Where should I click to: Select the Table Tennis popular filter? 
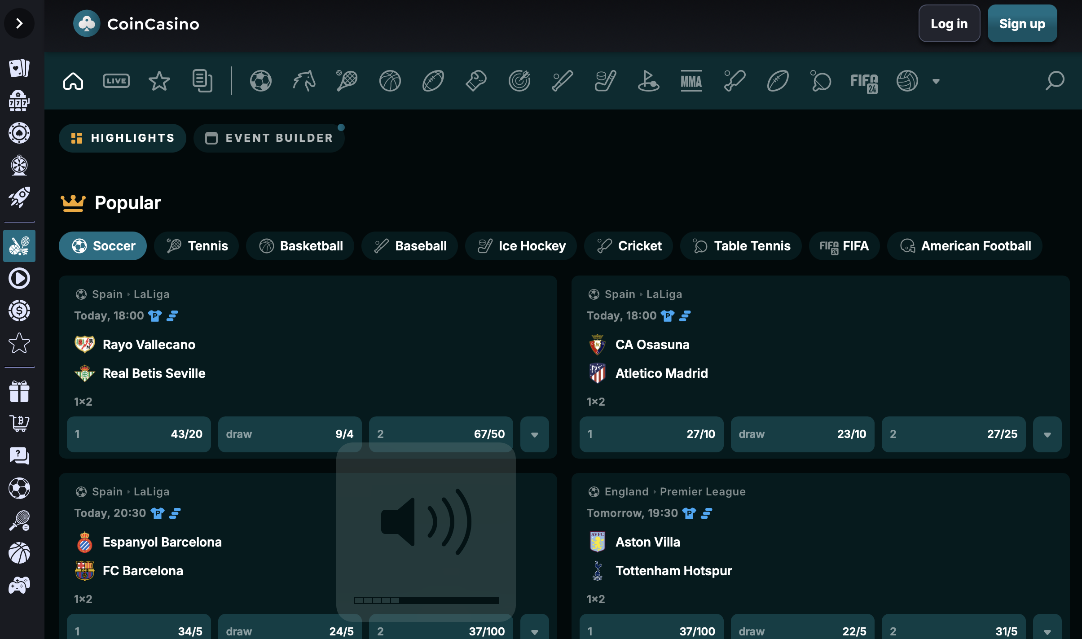coord(741,246)
